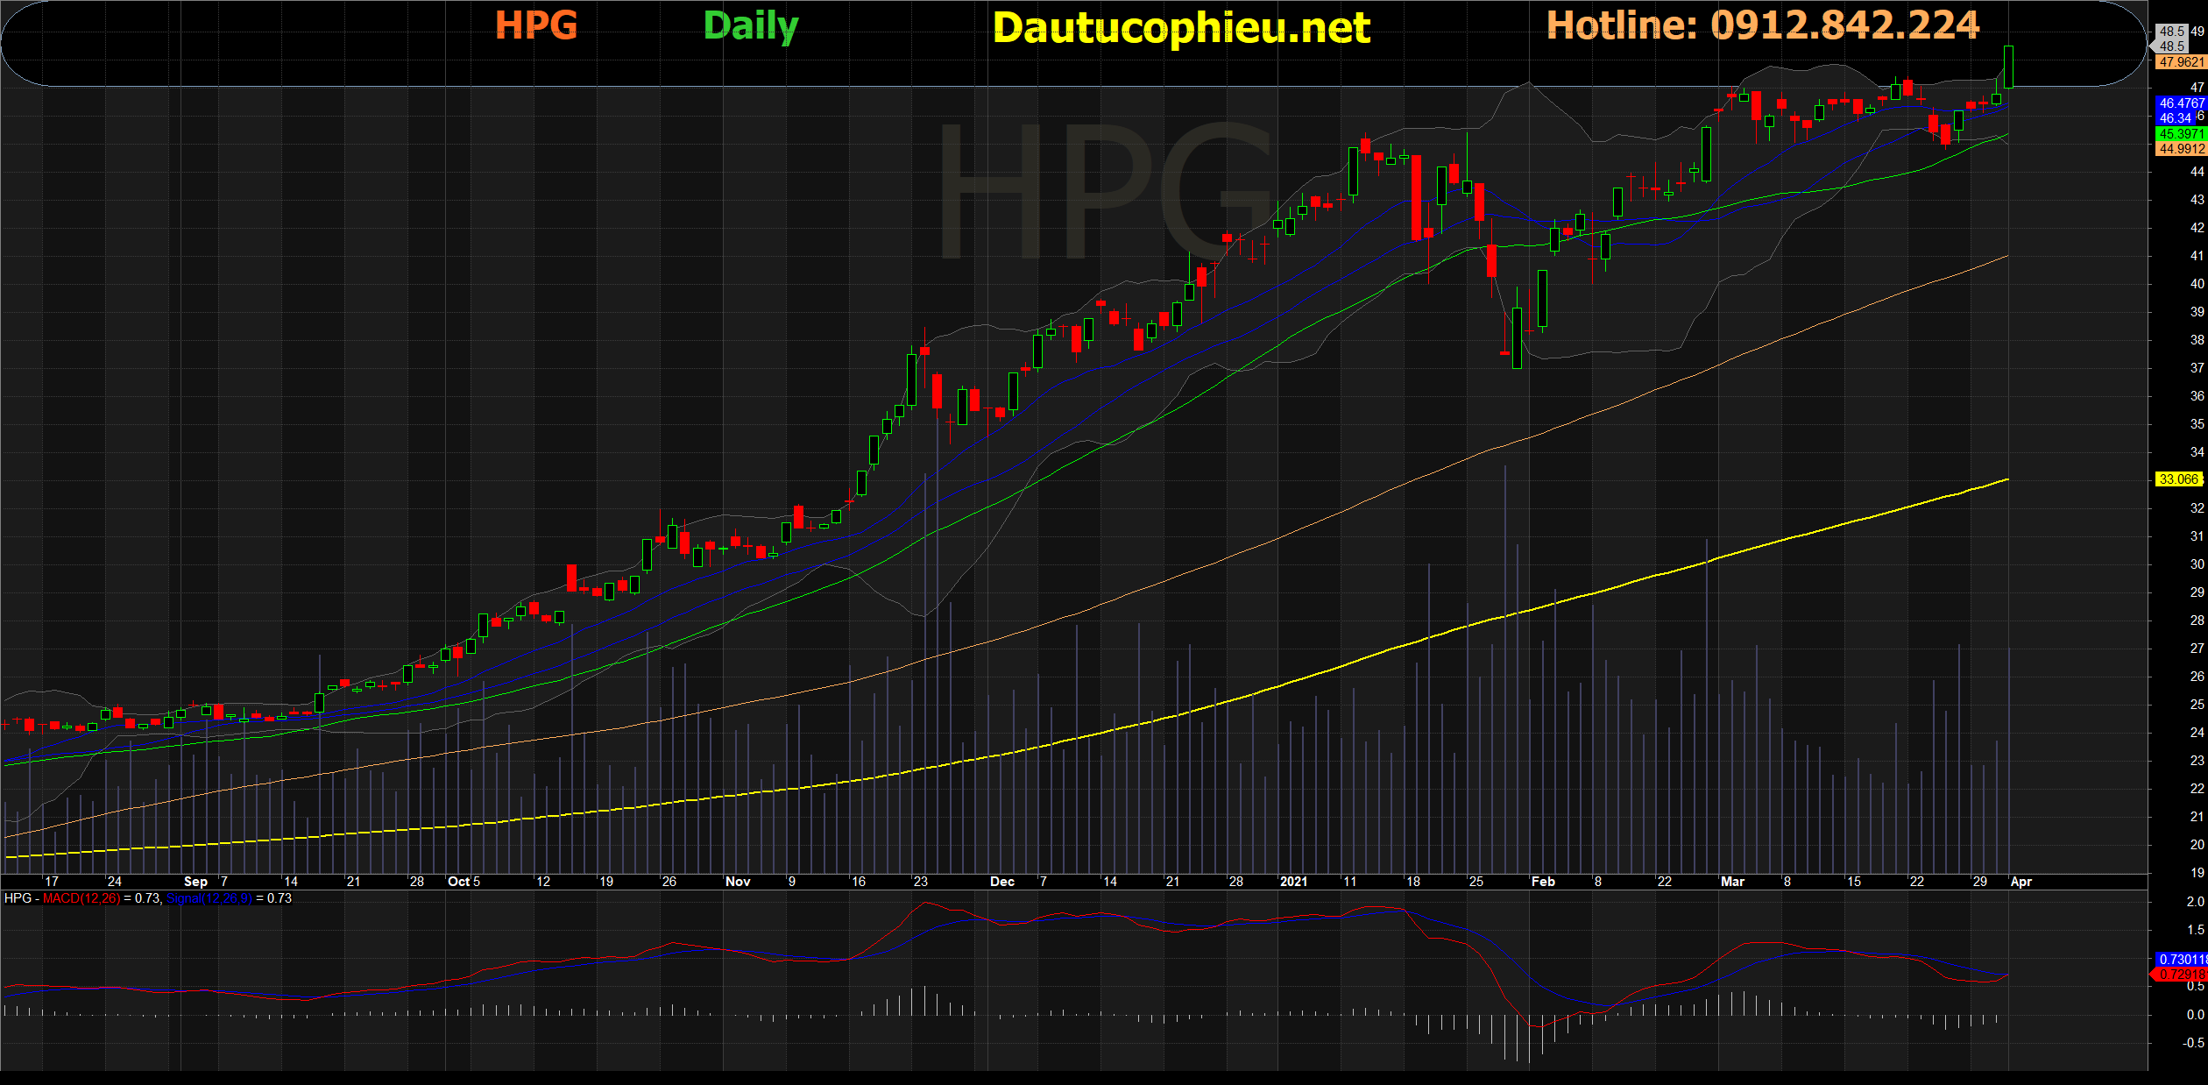Open the Dautucophieu.net link text

(x=1181, y=28)
